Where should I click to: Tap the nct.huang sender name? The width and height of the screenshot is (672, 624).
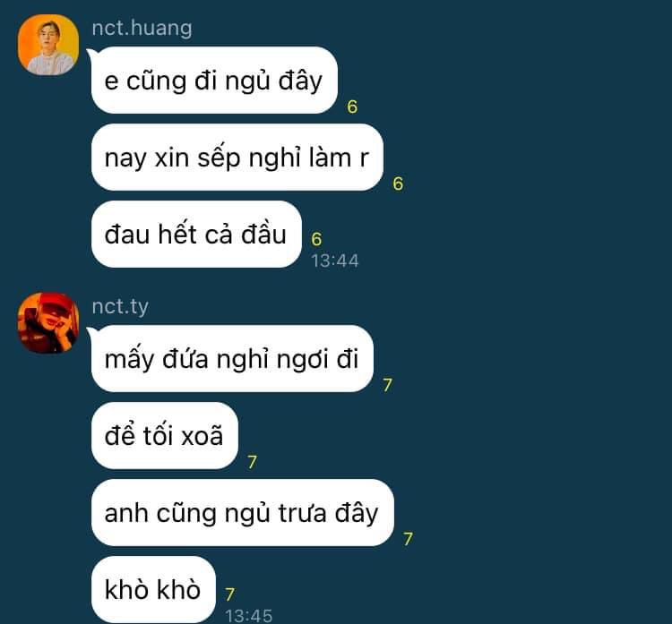click(x=142, y=29)
